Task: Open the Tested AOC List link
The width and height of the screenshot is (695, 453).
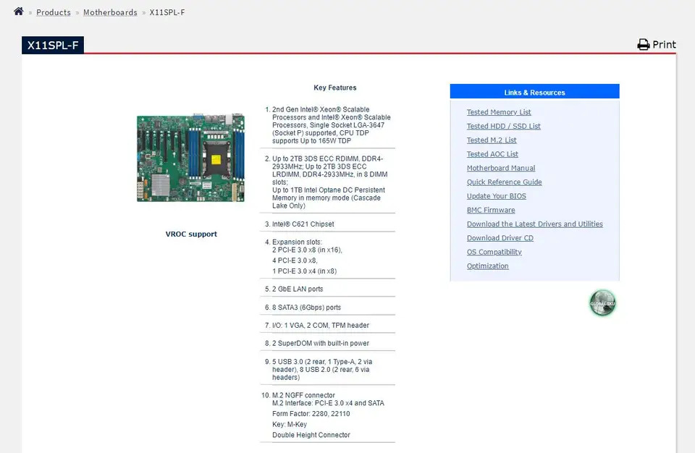Action: click(492, 154)
